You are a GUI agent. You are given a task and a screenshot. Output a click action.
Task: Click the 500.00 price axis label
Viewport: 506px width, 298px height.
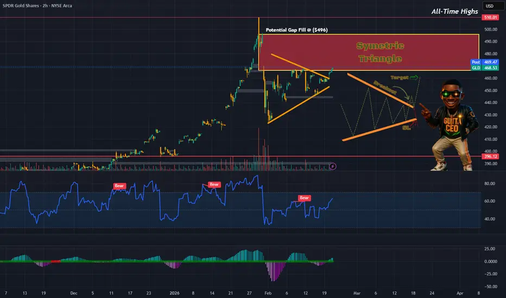[x=490, y=29]
